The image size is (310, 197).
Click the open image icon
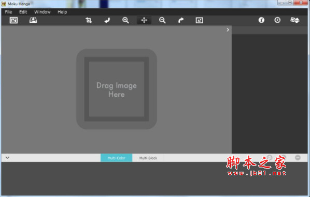(13, 20)
